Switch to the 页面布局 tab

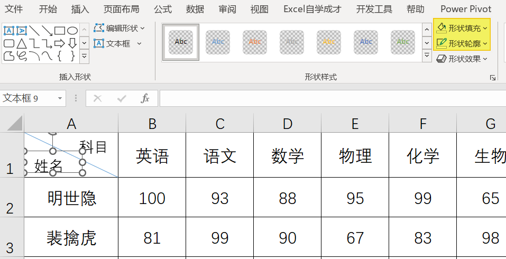121,9
